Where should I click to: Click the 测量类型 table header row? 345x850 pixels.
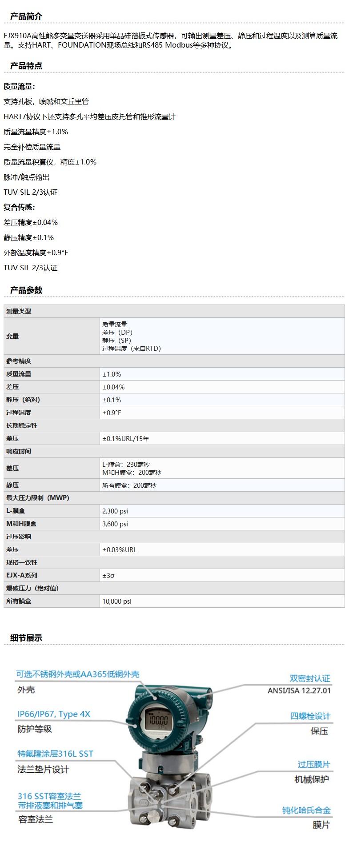click(x=174, y=311)
